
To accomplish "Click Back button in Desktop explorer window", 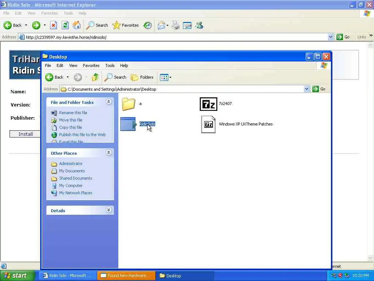I will 54,77.
